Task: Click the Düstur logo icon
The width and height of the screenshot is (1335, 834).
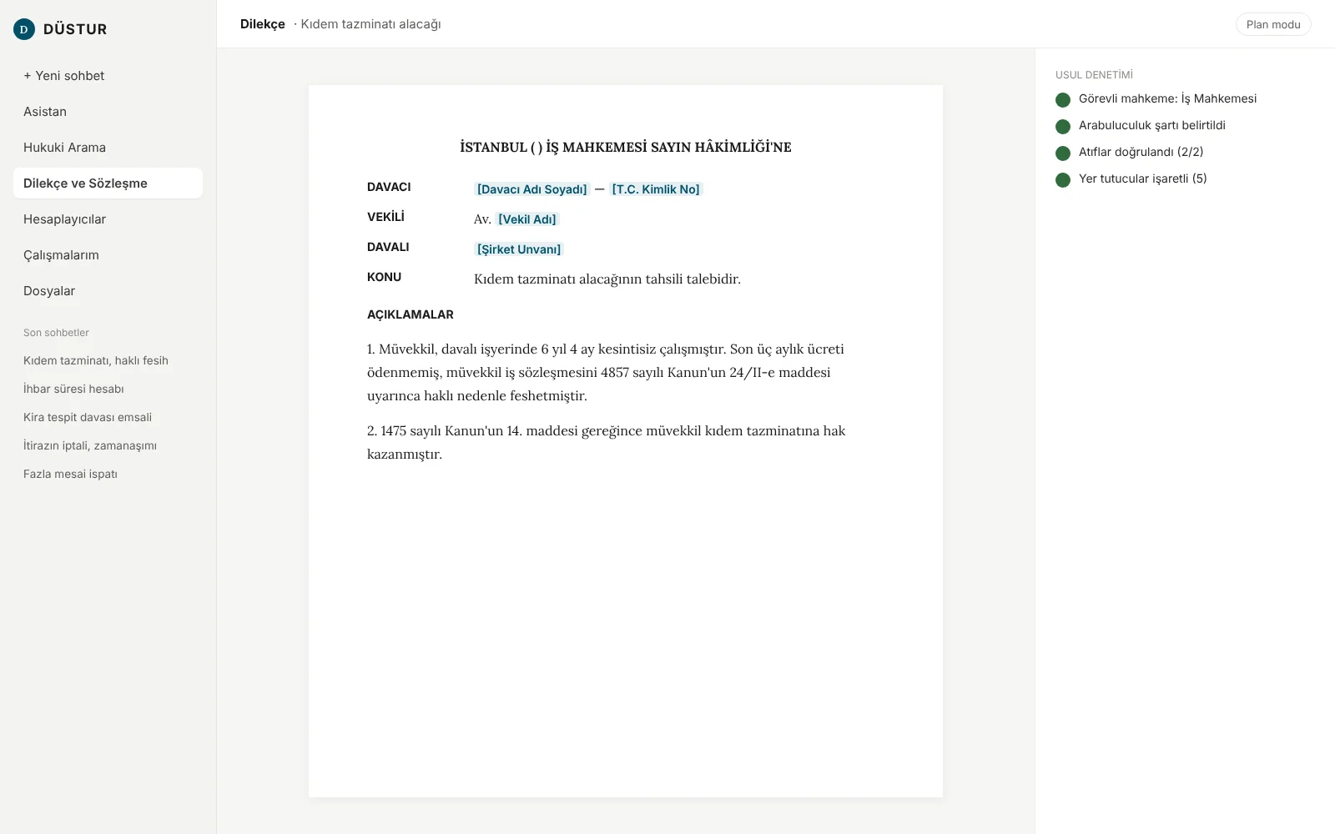Action: pyautogui.click(x=24, y=29)
